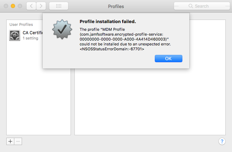Click the Profile installation failed heading
The width and height of the screenshot is (232, 152).
(108, 21)
